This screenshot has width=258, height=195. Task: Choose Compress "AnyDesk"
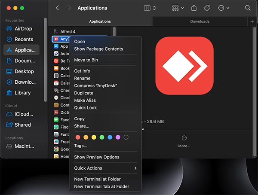coord(105,85)
